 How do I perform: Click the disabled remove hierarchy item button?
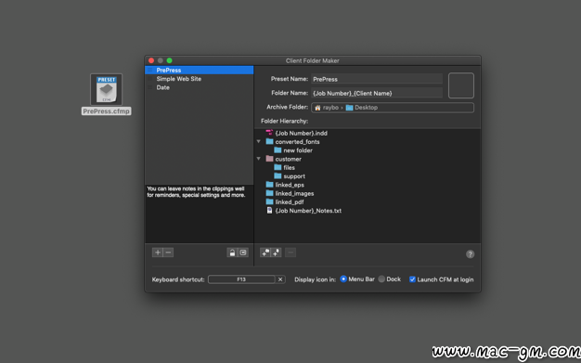(290, 253)
